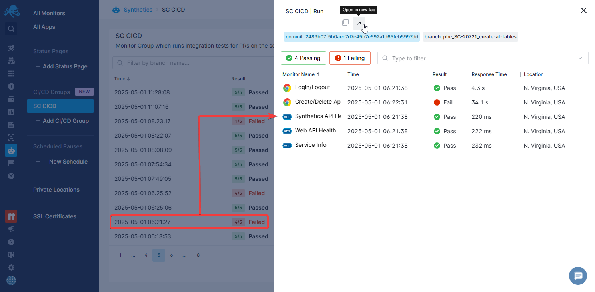Open the Synthetics API He monitor row

(x=435, y=117)
